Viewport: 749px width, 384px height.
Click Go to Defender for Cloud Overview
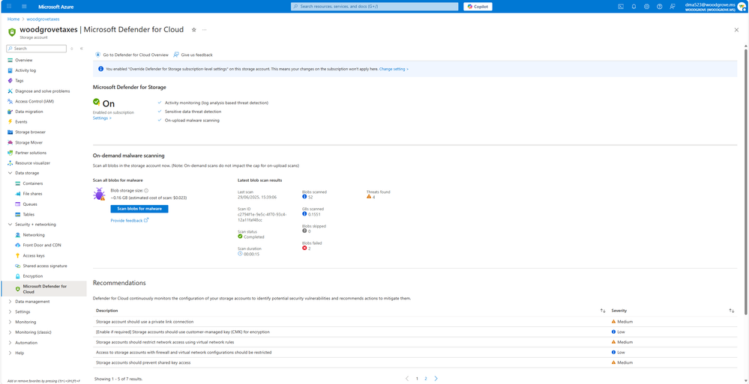coord(132,55)
